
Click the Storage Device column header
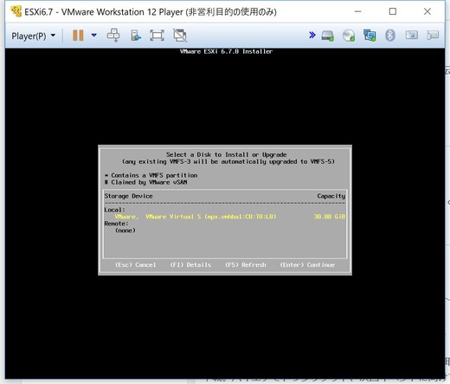pyautogui.click(x=128, y=196)
